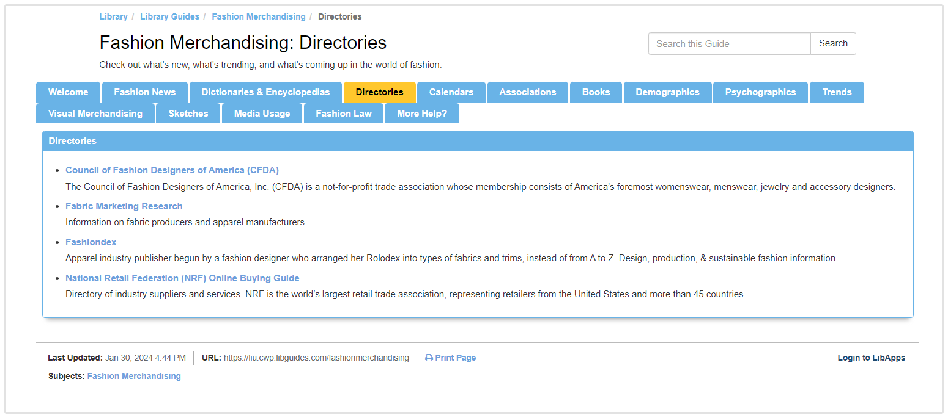Go to the Associations tab
Screen dimensions: 948x418
point(527,92)
